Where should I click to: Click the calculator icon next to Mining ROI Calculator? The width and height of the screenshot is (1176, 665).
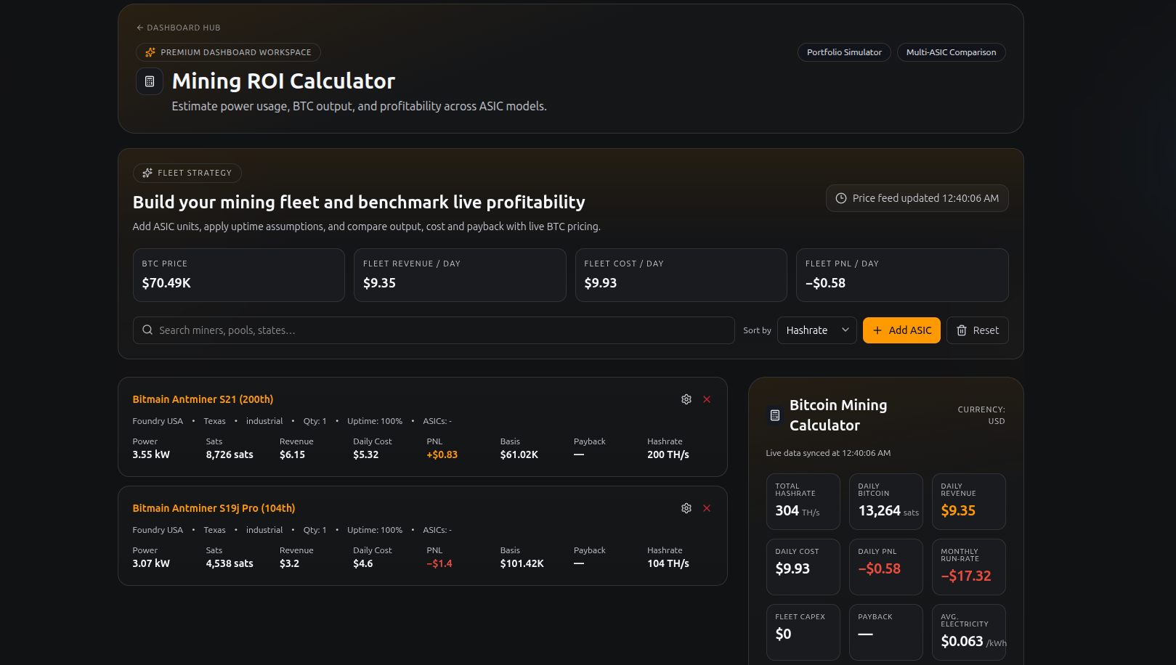click(150, 81)
